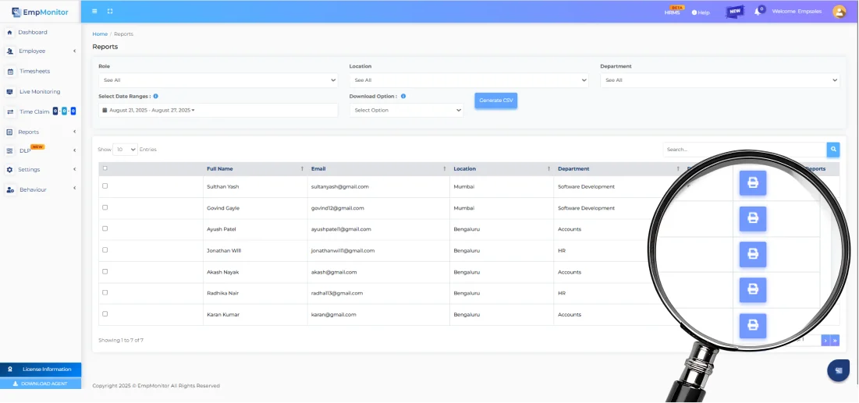Expand the Settings sidebar submenu
859x403 pixels.
(x=41, y=170)
